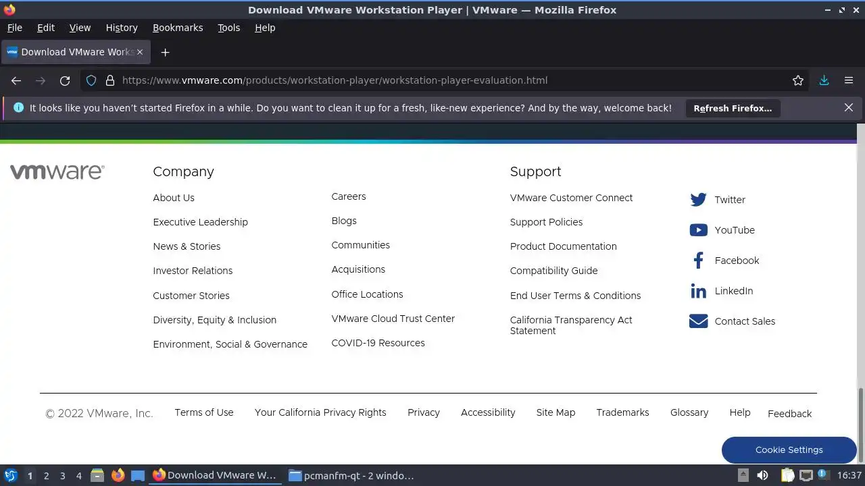
Task: Close the Download VMware Workstation tab
Action: (x=140, y=52)
